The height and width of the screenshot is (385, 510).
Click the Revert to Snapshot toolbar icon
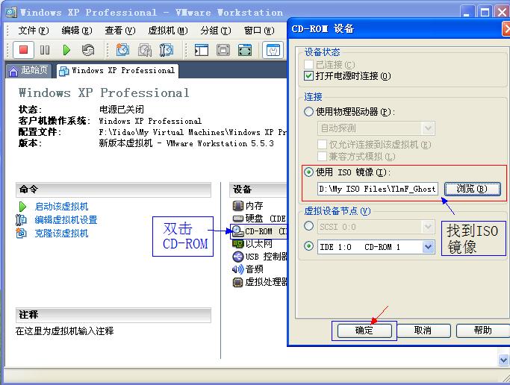[x=145, y=50]
